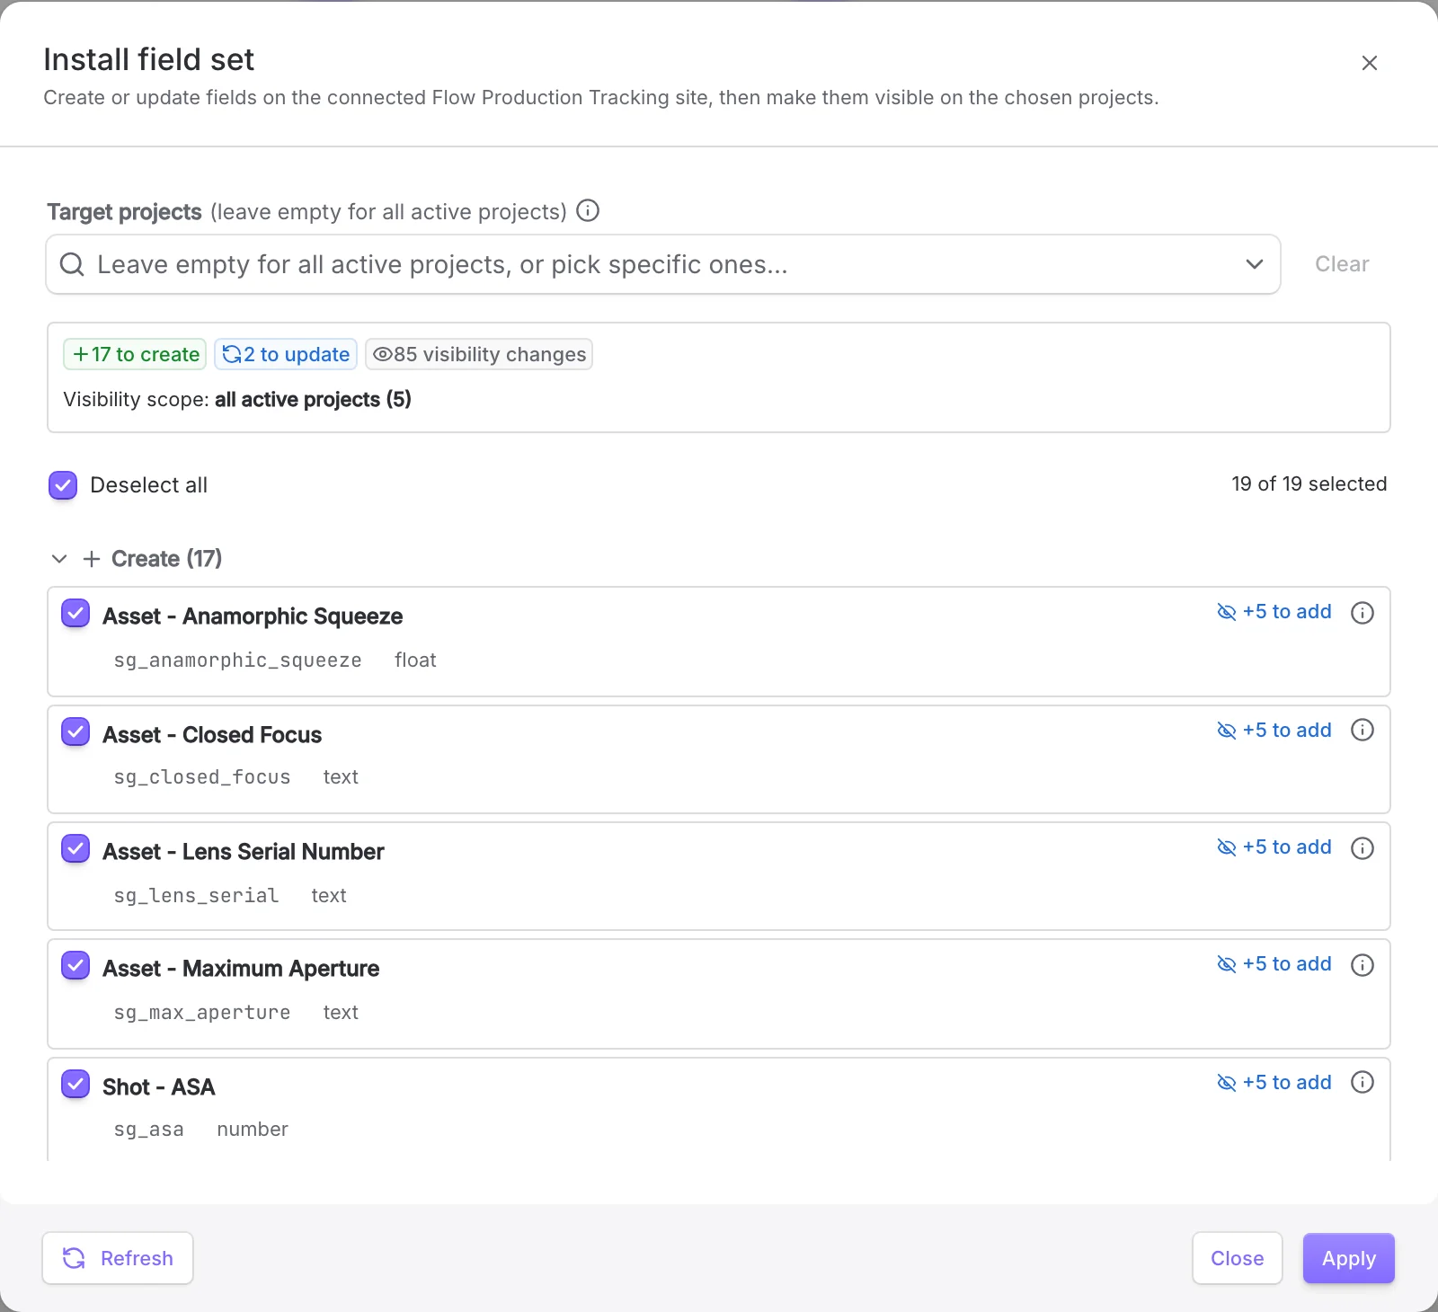This screenshot has height=1312, width=1438.
Task: Click hidden-eye icon on Lens Serial Number row
Action: tap(1227, 847)
